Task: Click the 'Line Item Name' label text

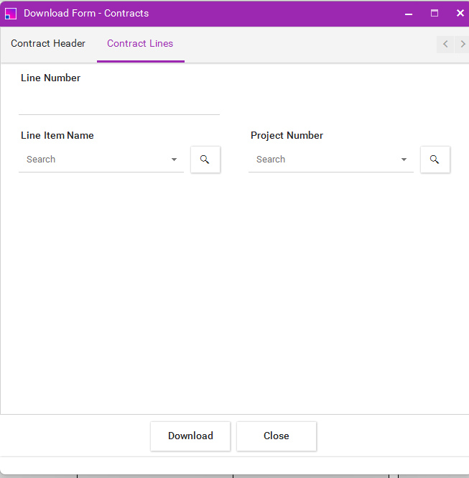Action: coord(57,135)
